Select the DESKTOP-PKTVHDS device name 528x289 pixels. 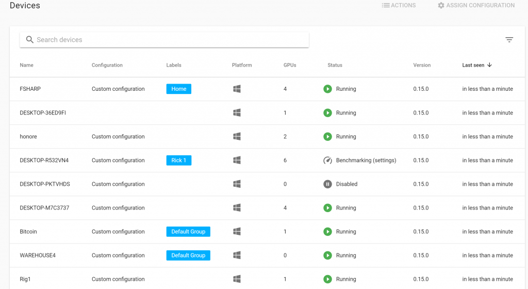click(x=45, y=184)
